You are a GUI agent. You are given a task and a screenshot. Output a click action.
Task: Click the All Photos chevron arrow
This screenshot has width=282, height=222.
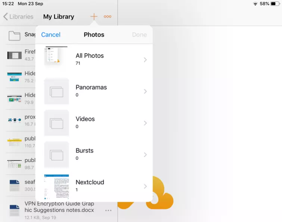pyautogui.click(x=145, y=60)
